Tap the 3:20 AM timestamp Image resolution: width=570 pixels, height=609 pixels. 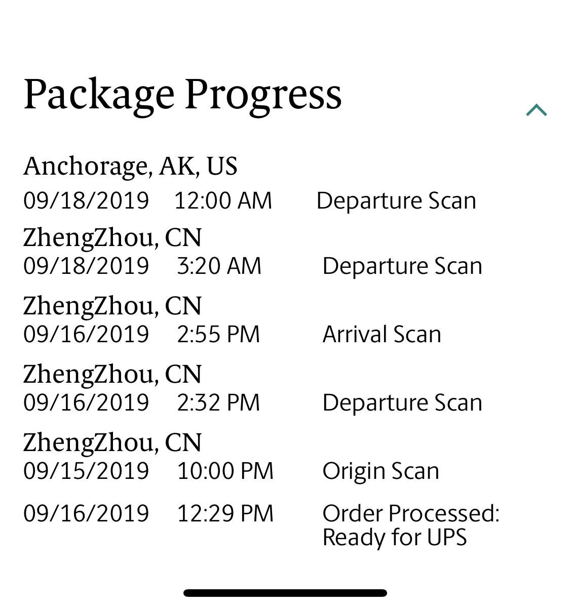pos(219,266)
